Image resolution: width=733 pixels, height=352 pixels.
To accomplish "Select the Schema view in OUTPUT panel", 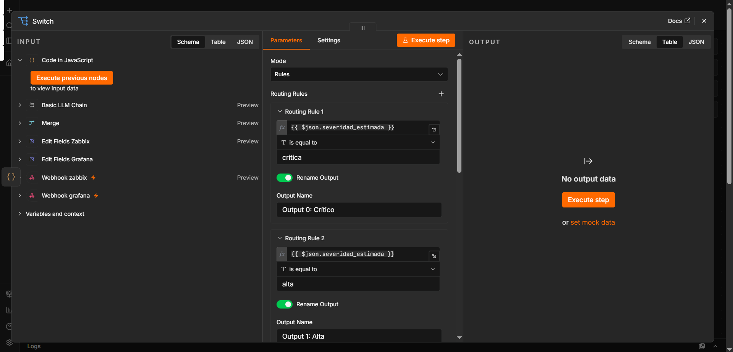I will click(x=639, y=42).
